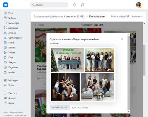
Task: Click the Fotos picture icon
Action: click(x=5, y=43)
